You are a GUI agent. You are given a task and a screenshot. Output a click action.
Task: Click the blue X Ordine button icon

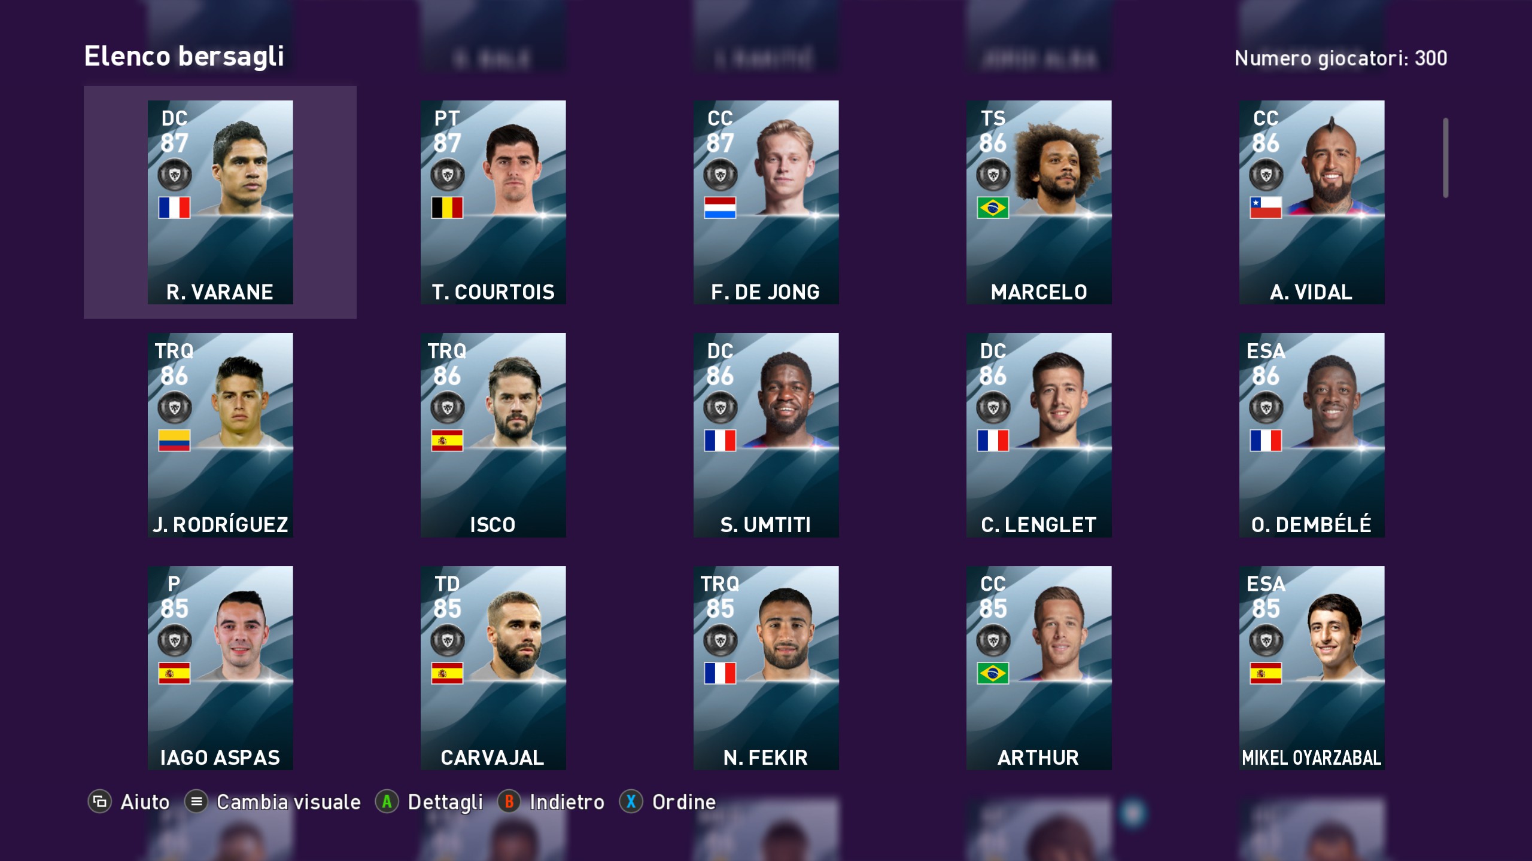(x=631, y=802)
